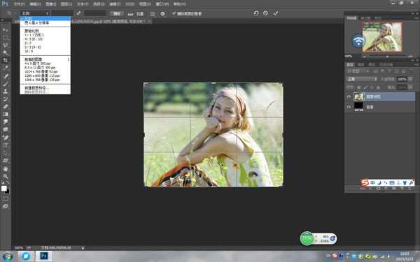Cancel the current crop operation
The image size is (420, 262).
265,13
